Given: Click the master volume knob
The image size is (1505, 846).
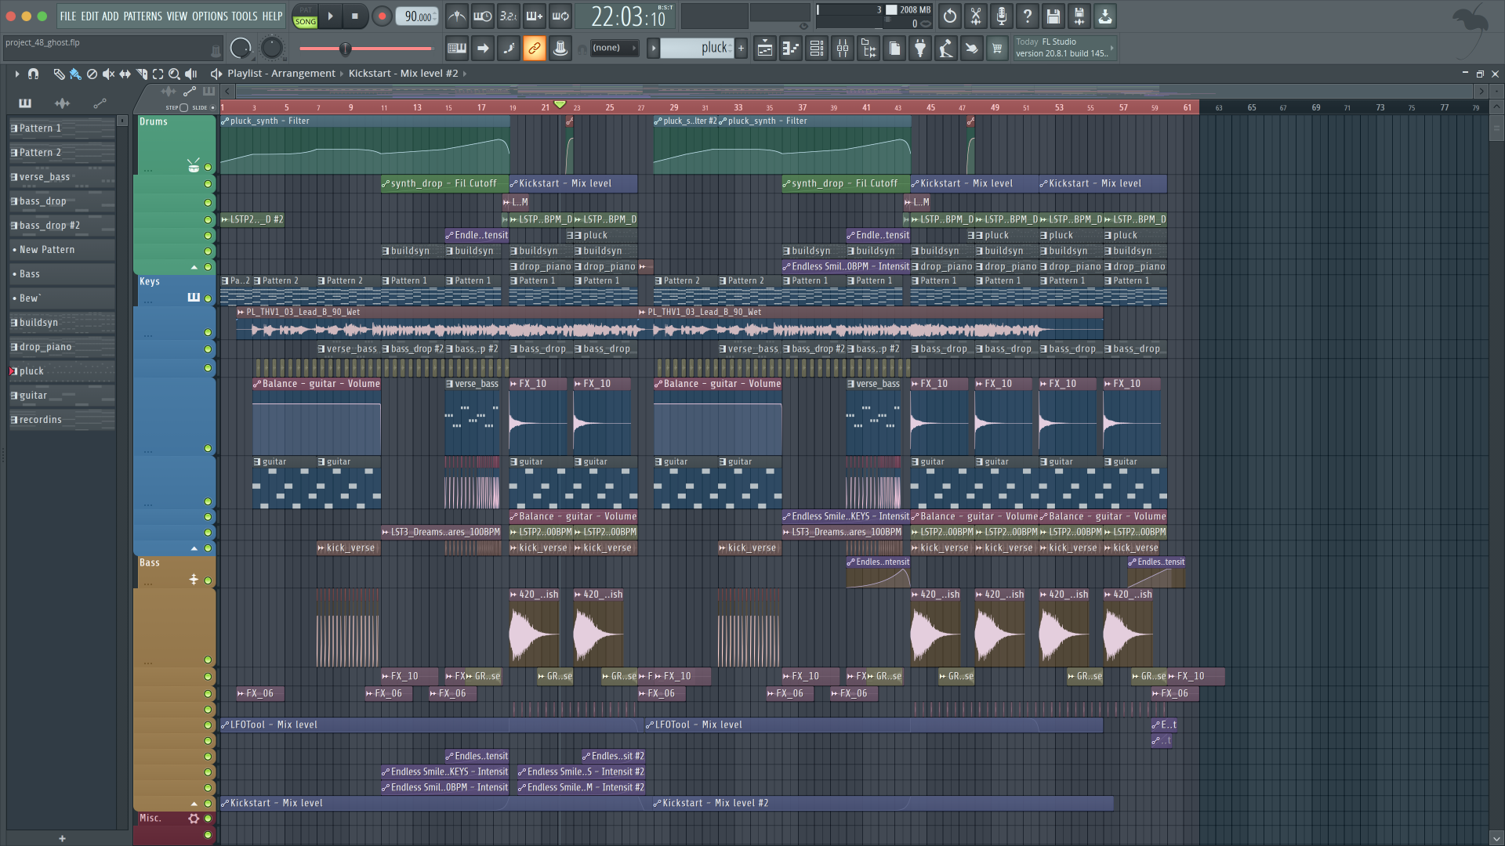Looking at the screenshot, I should [241, 49].
